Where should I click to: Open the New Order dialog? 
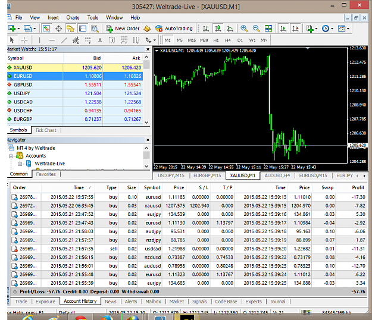point(123,29)
